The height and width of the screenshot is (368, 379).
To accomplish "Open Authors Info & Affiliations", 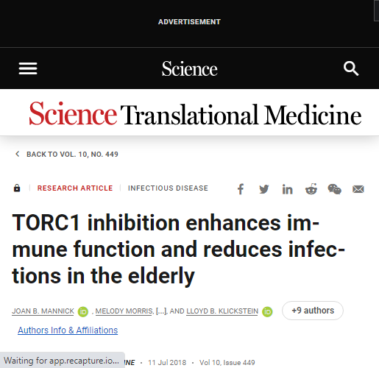I will pyautogui.click(x=68, y=330).
